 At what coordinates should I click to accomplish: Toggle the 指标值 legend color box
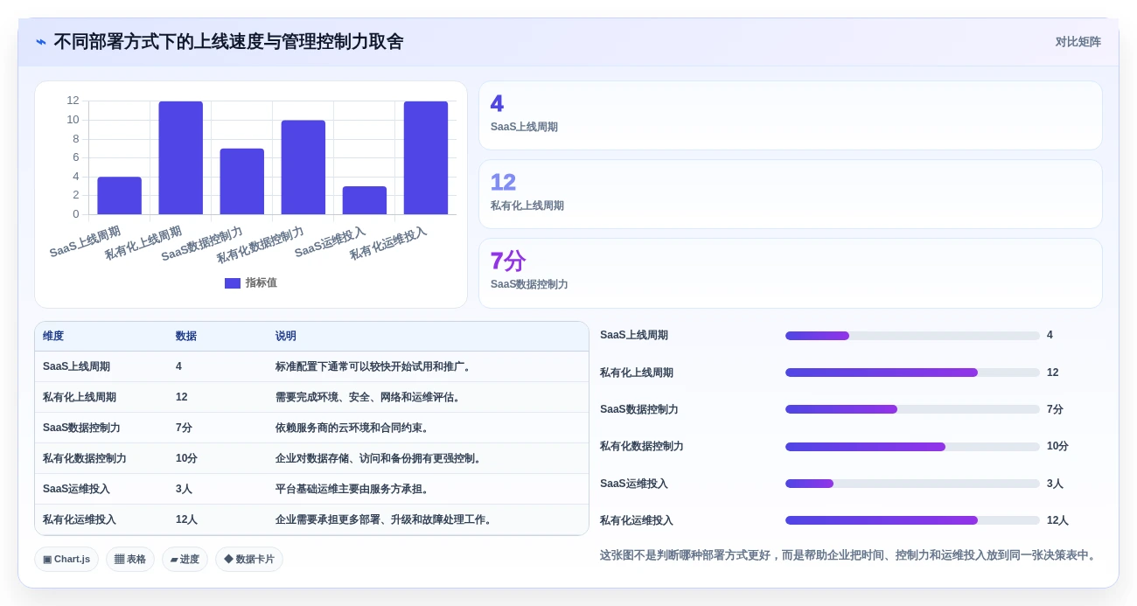tap(232, 283)
